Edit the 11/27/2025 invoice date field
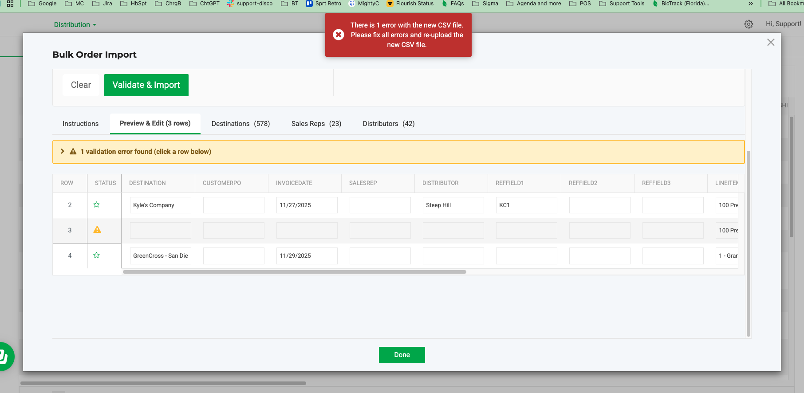This screenshot has height=393, width=804. click(307, 205)
